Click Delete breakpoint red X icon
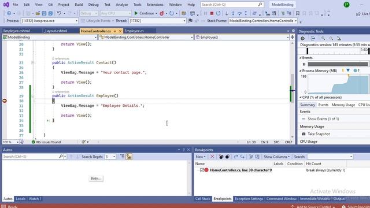 coord(212,157)
